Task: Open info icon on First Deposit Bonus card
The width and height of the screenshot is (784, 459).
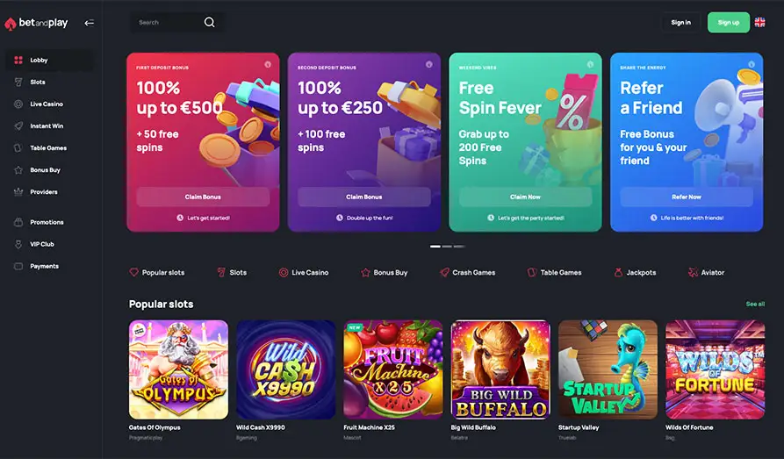Action: click(268, 64)
